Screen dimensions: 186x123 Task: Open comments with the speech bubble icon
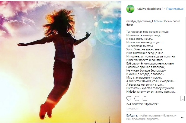tap(137, 98)
